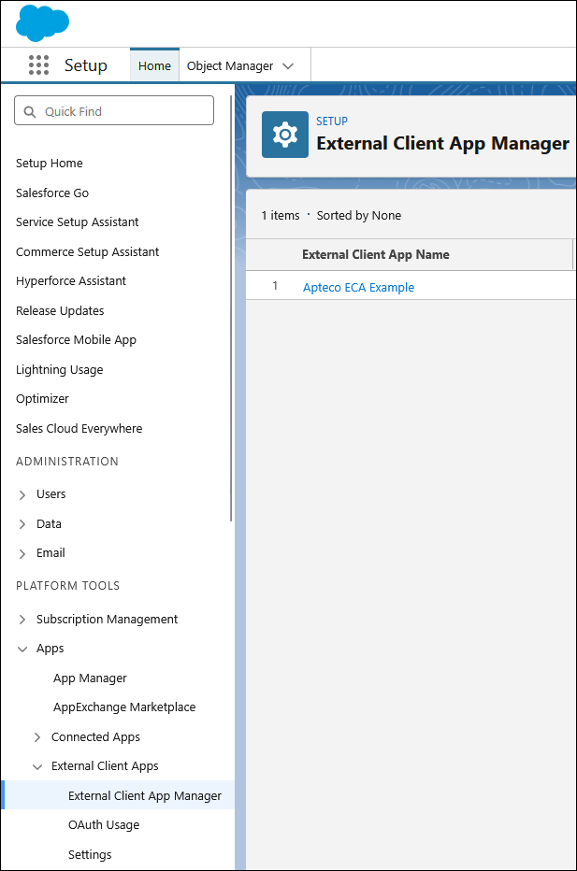
Task: Open Lightning Usage
Action: pyautogui.click(x=60, y=369)
